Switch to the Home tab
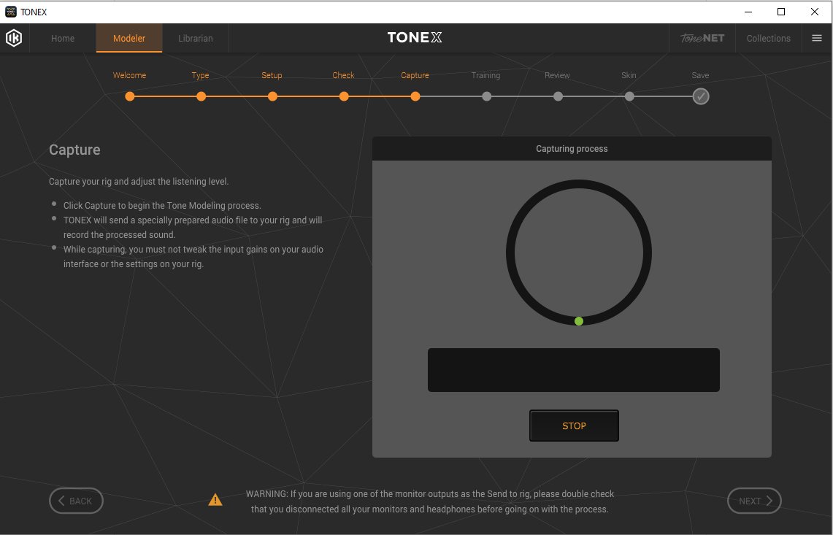Viewport: 833px width, 535px height. (x=63, y=38)
